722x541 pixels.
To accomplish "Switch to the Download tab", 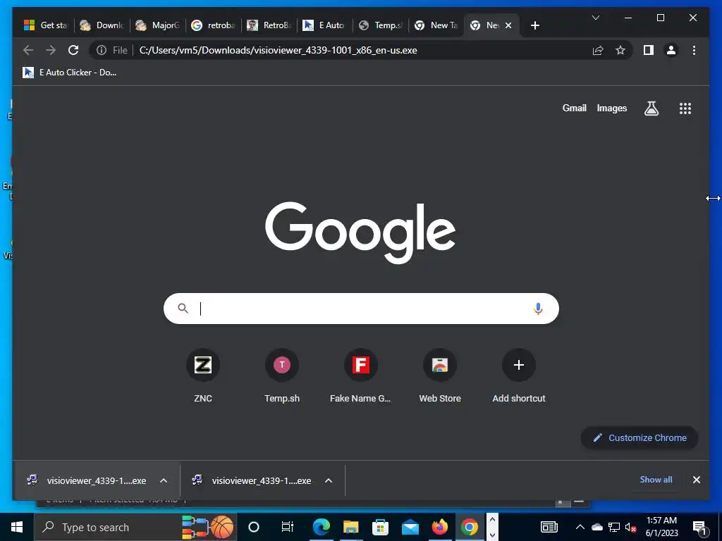I will coord(102,25).
